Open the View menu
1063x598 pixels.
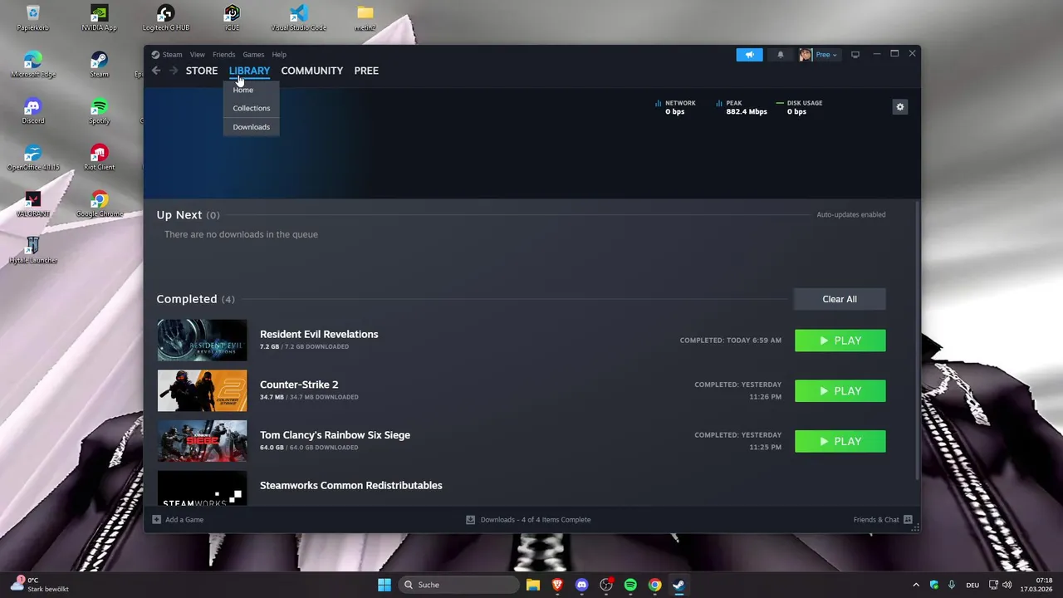tap(197, 55)
